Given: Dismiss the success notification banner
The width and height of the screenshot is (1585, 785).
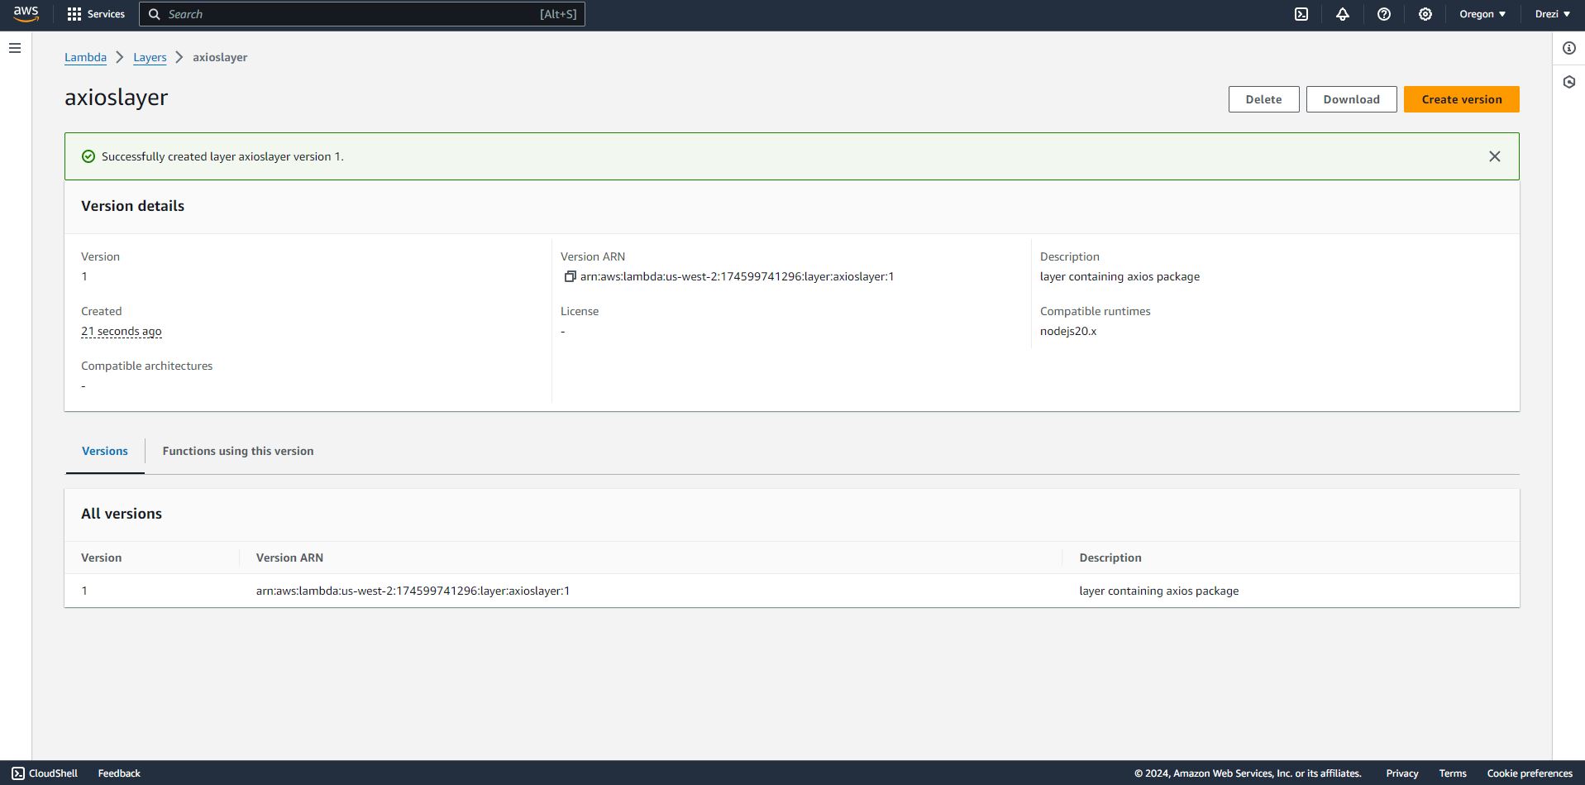Looking at the screenshot, I should (1495, 156).
